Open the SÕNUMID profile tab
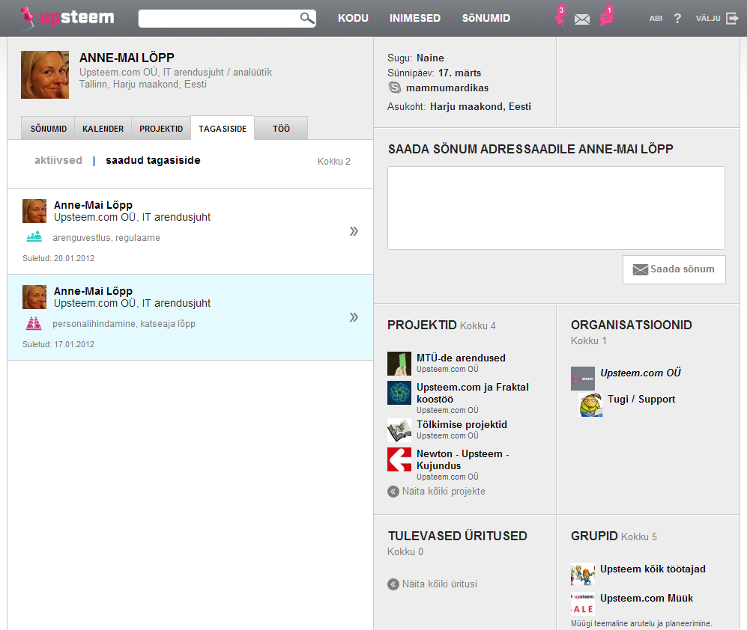The width and height of the screenshot is (747, 630). pyautogui.click(x=48, y=129)
